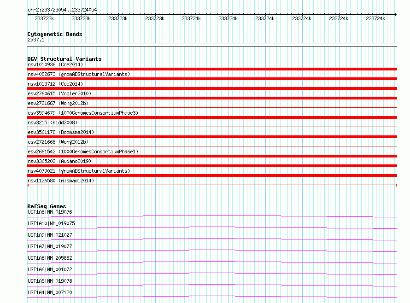This screenshot has width=410, height=303.
Task: Click the red bar under esv2661542
Action: (x=212, y=156)
